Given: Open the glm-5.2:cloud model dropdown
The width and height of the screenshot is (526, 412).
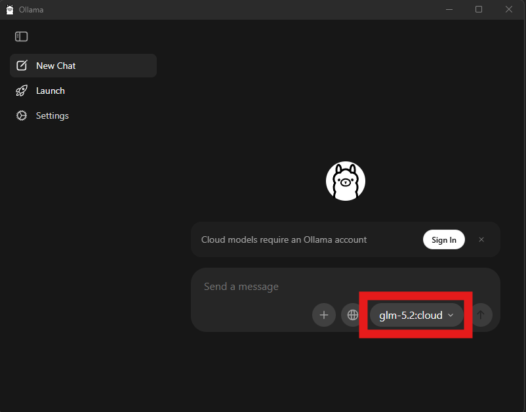Looking at the screenshot, I should (x=416, y=315).
